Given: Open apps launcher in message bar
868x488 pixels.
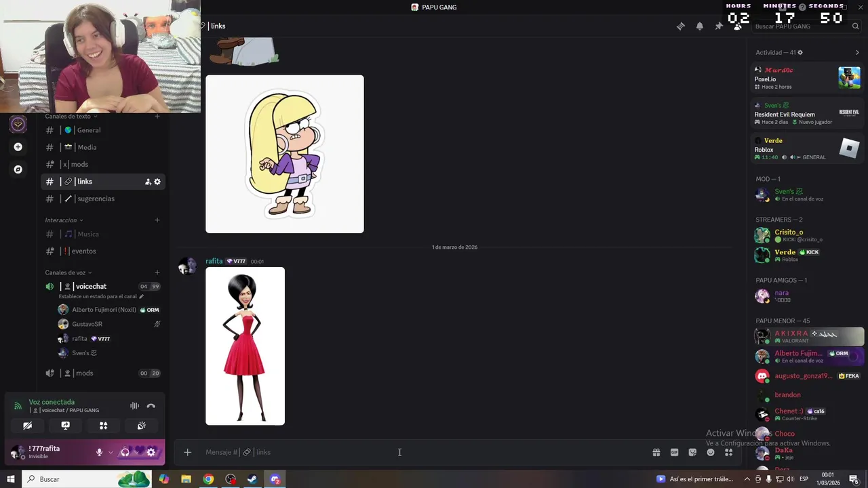Looking at the screenshot, I should coord(729,452).
